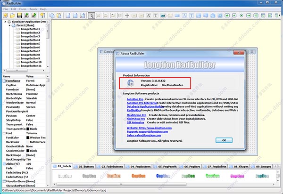Click the Alpha (%) value 100
Image resolution: width=283 pixels, height=194 pixels.
[29, 164]
